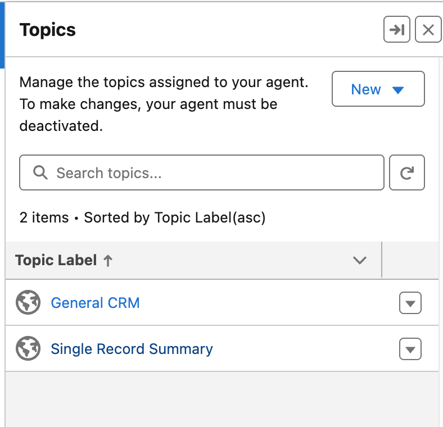Open the Single Record Summary topic link
443x427 pixels.
[x=132, y=349]
